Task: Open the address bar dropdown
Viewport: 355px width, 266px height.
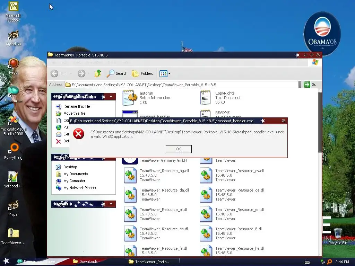Action: click(x=300, y=85)
